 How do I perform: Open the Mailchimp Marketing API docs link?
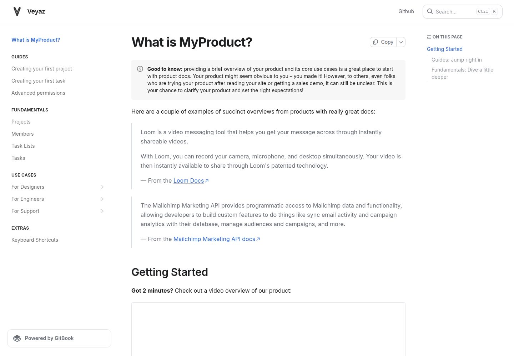(214, 239)
